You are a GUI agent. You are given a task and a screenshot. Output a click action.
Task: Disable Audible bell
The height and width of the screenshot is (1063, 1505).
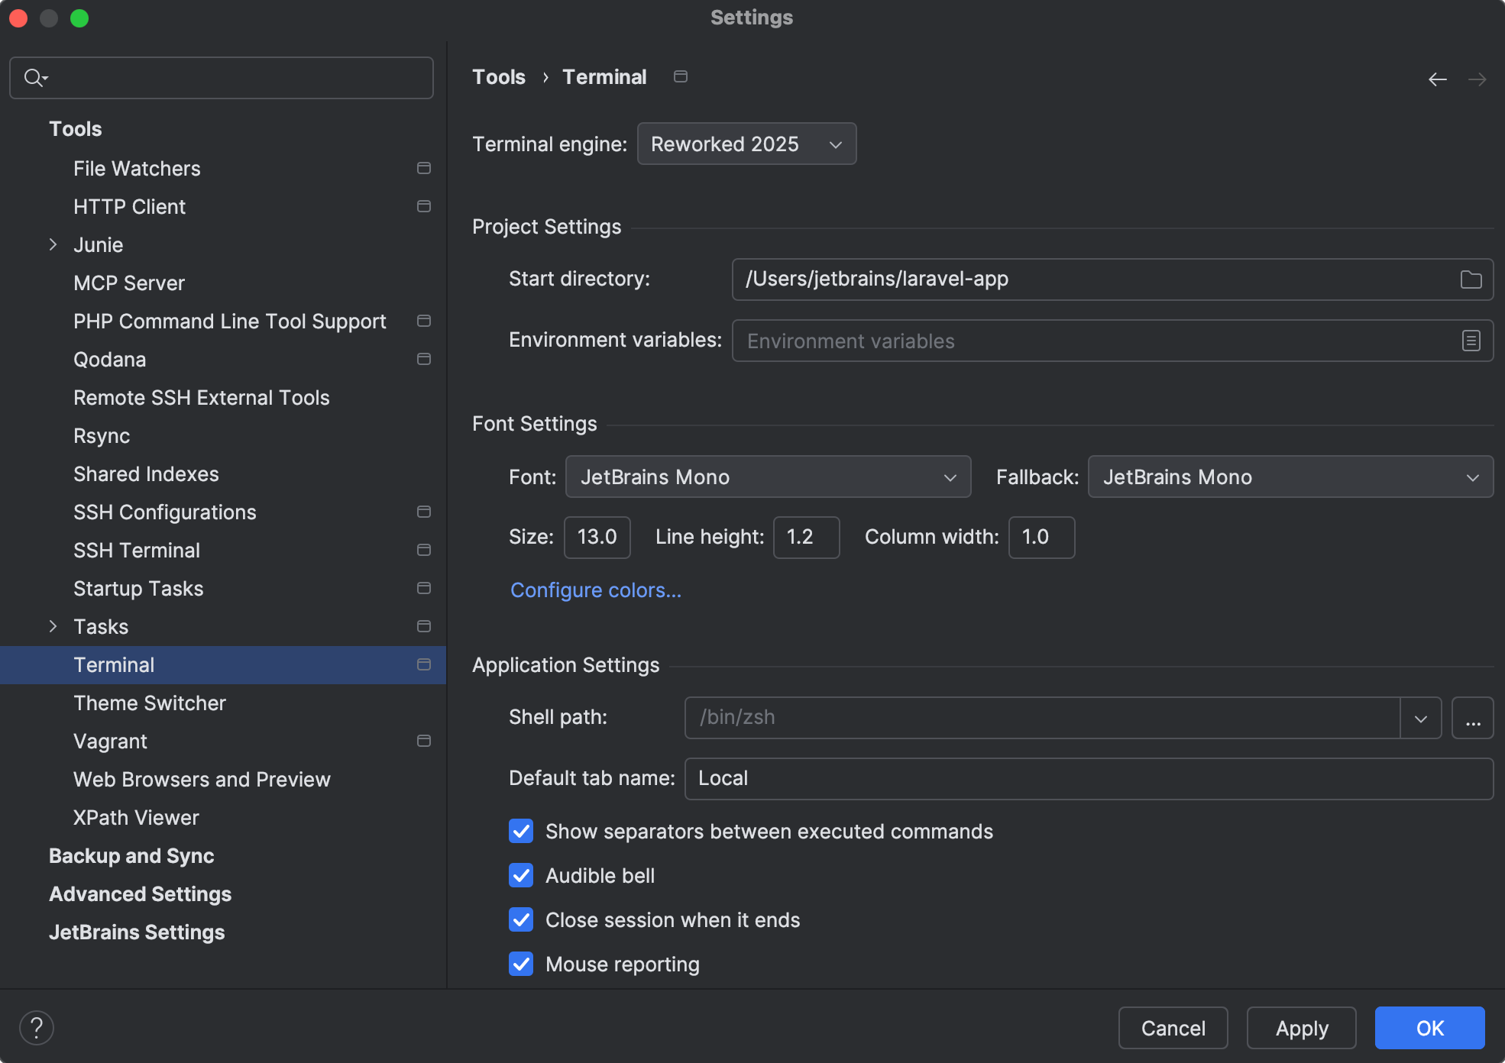(x=521, y=875)
